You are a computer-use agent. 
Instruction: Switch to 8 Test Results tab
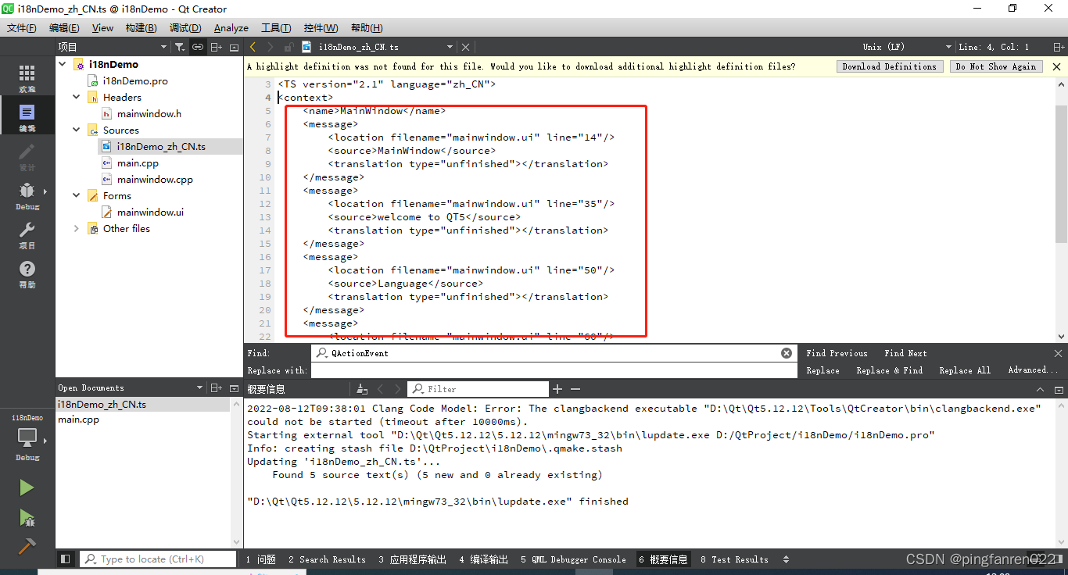point(735,559)
